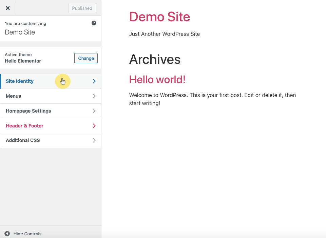
Task: Click the Change theme button
Action: pos(86,58)
